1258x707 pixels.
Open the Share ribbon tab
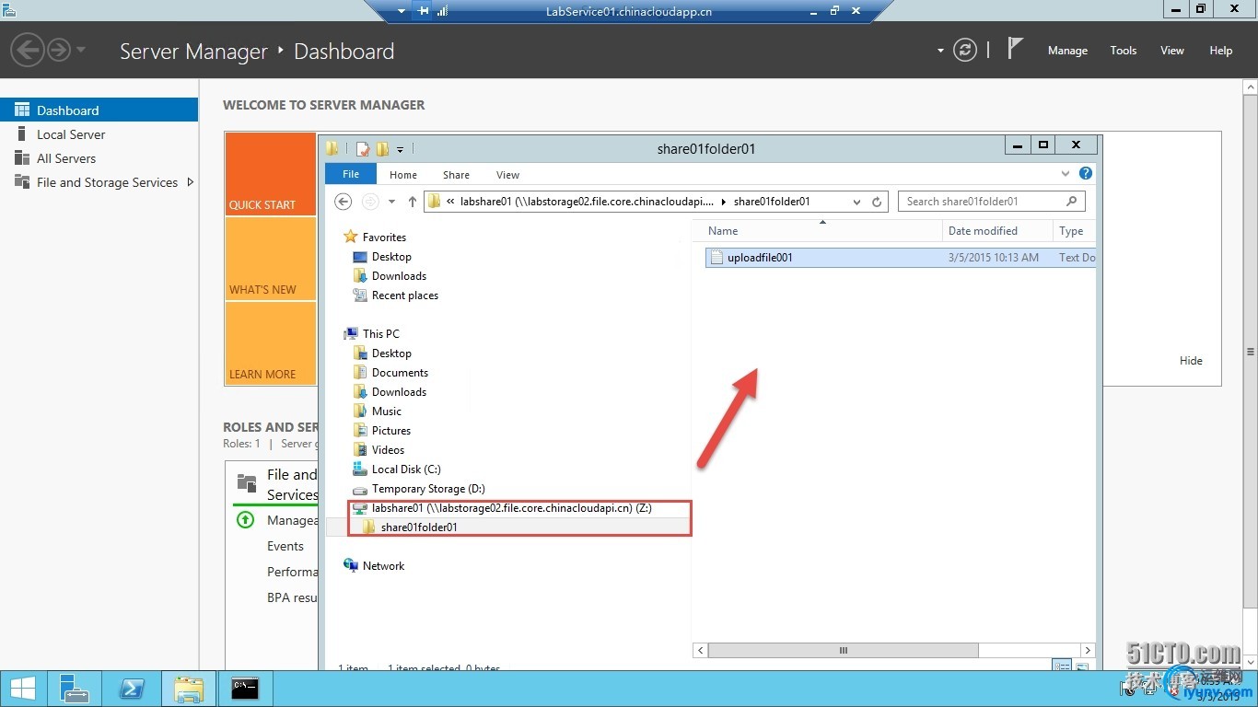[x=456, y=175]
